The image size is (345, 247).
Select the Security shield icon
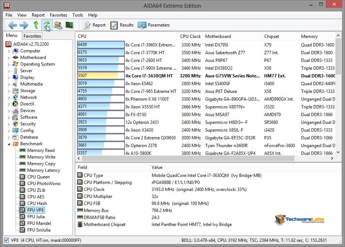point(15,124)
